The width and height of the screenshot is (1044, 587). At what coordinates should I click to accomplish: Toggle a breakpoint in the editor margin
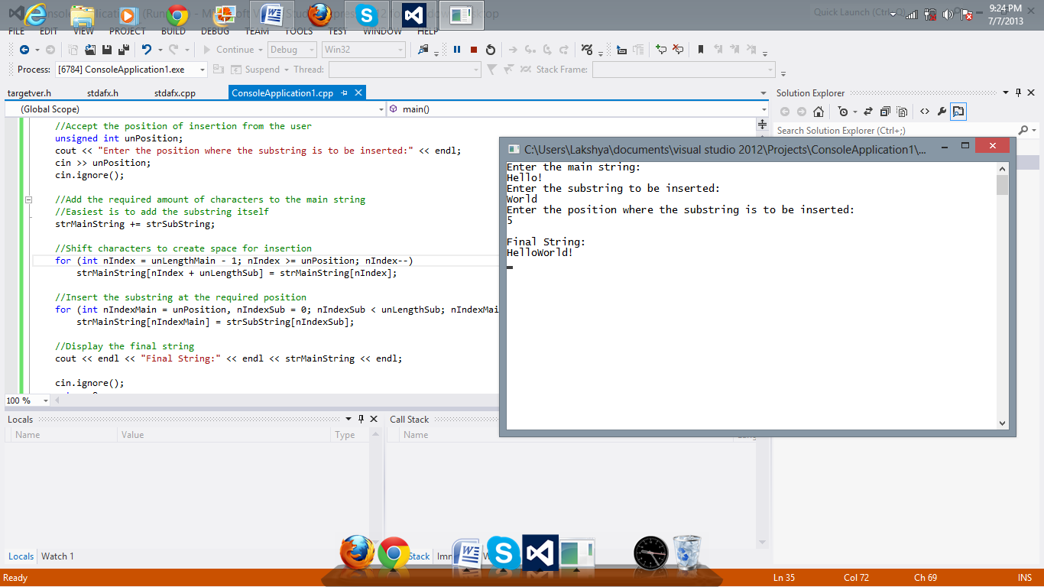(x=8, y=261)
